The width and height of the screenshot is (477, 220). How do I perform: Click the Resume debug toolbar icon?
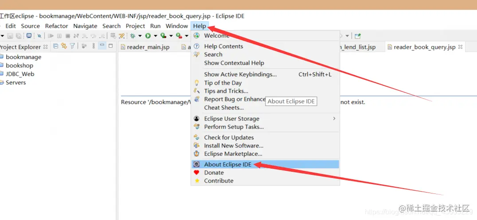[x=51, y=36]
